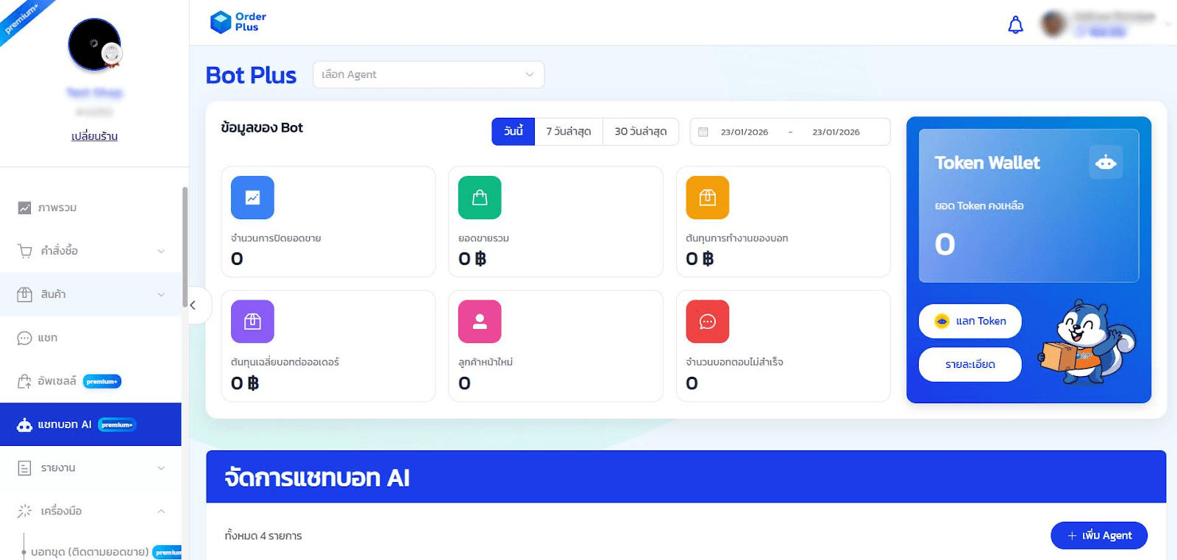Click the red failed bot reply icon
The width and height of the screenshot is (1177, 560).
[707, 322]
